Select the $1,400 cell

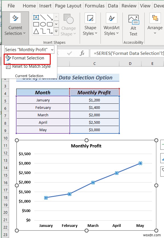[94, 107]
